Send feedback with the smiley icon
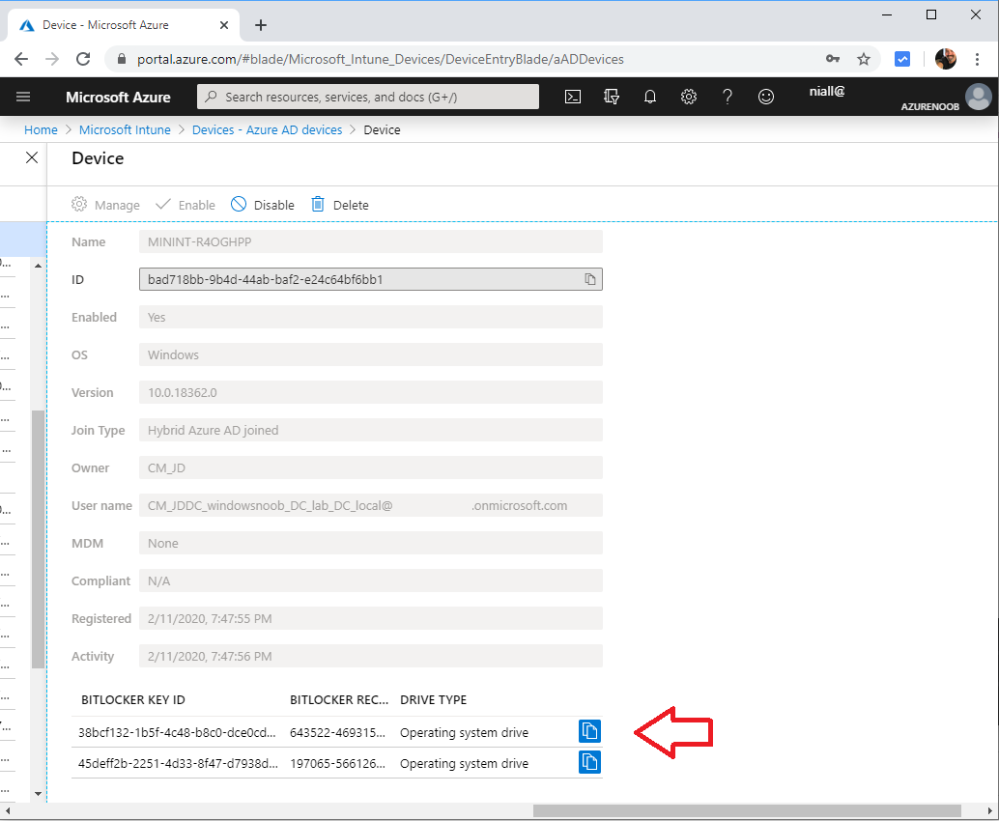Image resolution: width=999 pixels, height=821 pixels. (x=766, y=97)
